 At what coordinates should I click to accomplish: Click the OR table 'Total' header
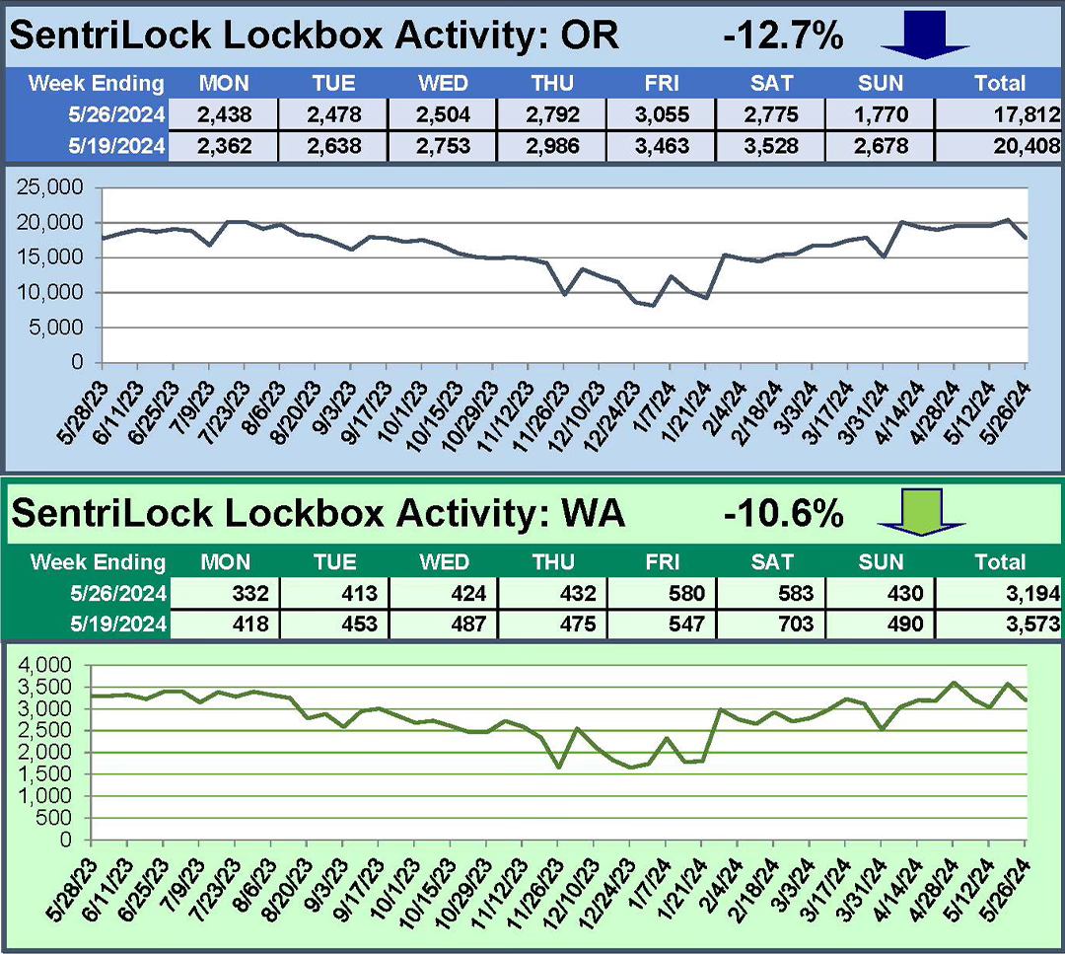[1000, 84]
